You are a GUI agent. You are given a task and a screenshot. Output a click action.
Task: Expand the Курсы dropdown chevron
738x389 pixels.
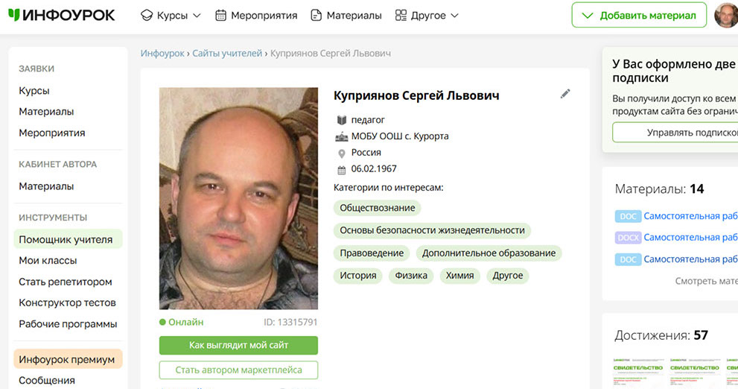pyautogui.click(x=197, y=16)
